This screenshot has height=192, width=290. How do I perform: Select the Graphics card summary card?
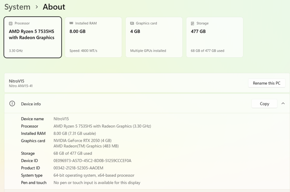154,37
